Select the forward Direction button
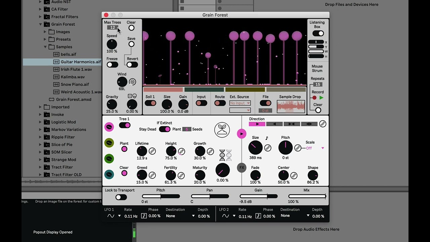 click(x=257, y=124)
